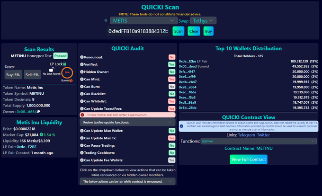Click the 189,312,139 (19%) balance
The image size is (322, 196).
point(304,62)
